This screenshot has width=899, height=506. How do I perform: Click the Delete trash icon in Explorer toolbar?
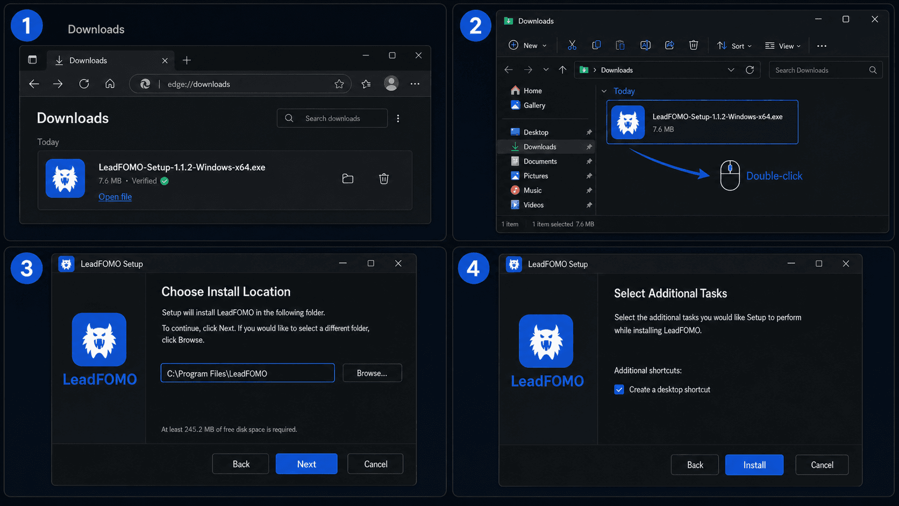(694, 45)
